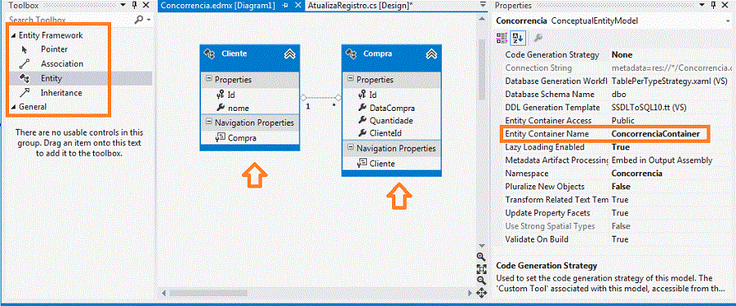Sort properties alphabetically with A-Z icon

tap(519, 38)
